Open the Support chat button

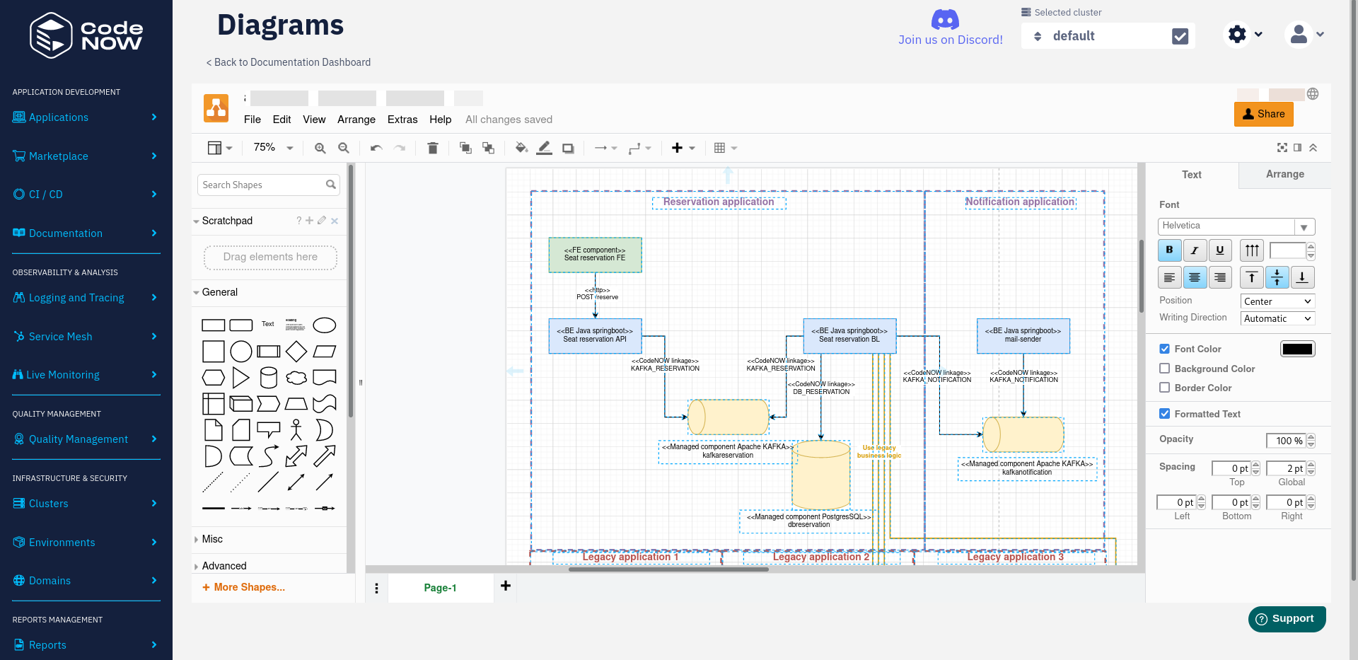point(1287,619)
